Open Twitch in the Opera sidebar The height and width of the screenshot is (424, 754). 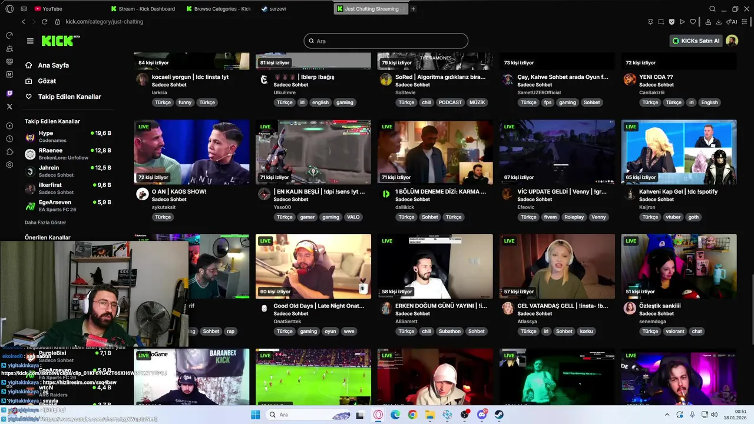click(9, 94)
